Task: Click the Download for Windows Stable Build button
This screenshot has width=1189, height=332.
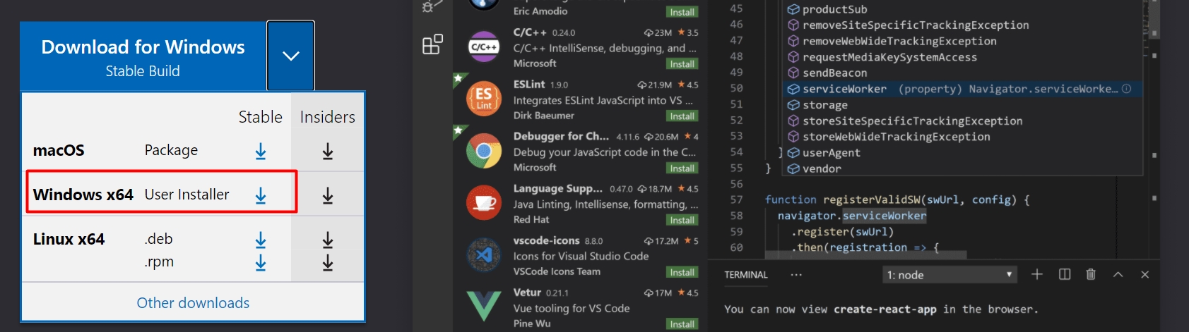Action: (143, 56)
